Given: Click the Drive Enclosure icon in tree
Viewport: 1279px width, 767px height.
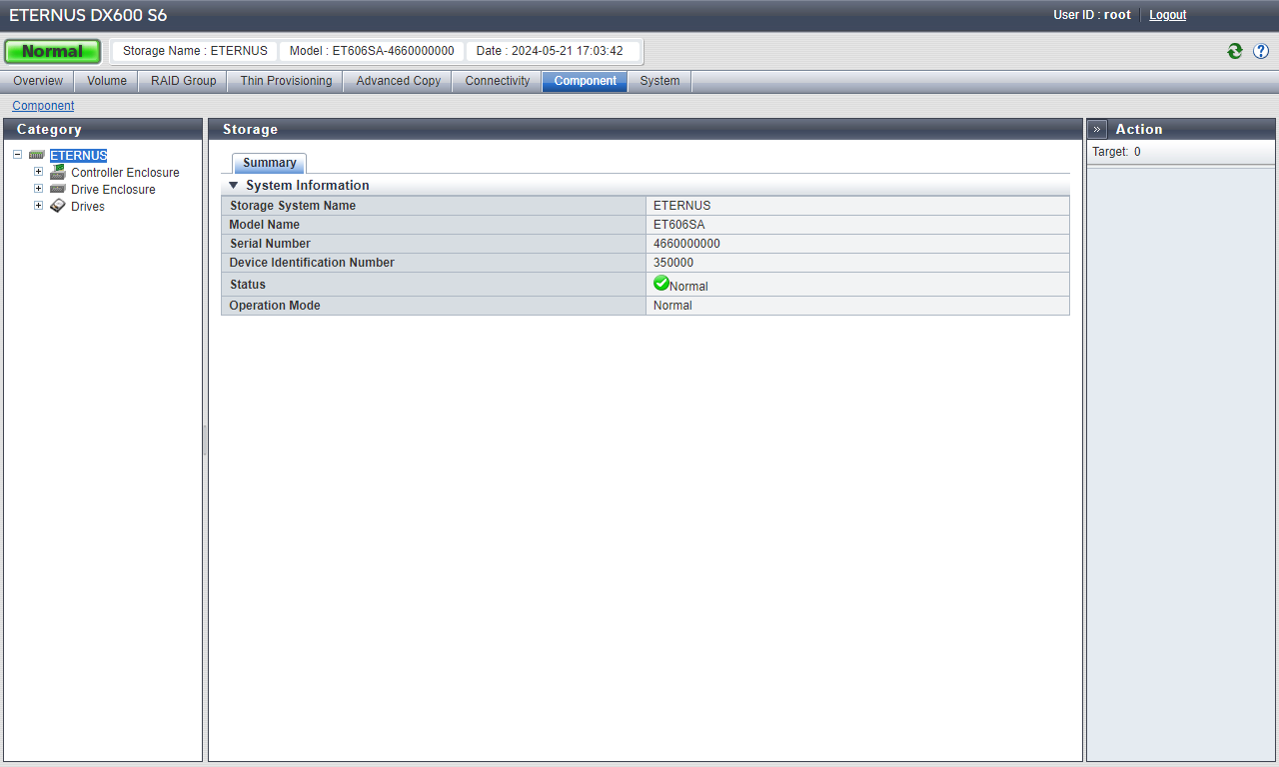Looking at the screenshot, I should click(58, 189).
